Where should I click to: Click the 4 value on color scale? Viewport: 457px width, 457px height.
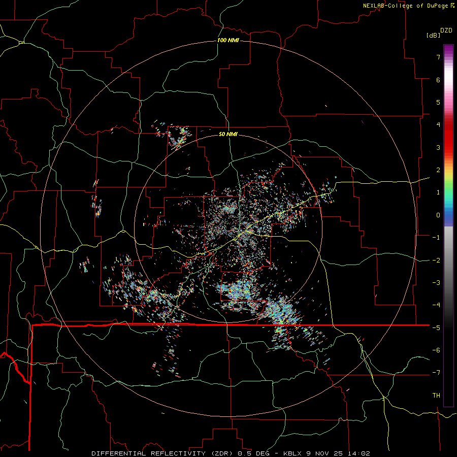pos(438,125)
